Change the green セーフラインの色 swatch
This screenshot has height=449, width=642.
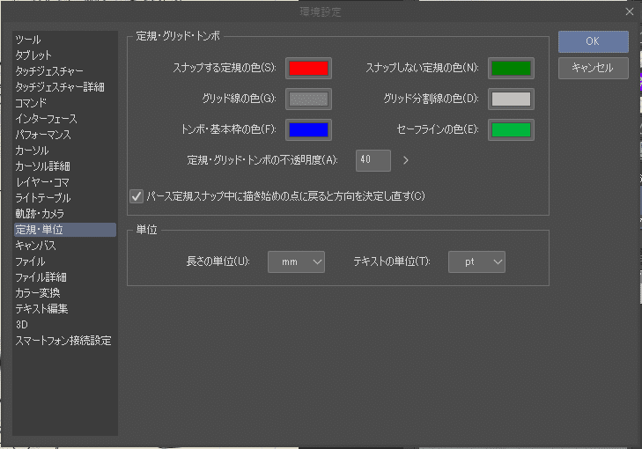[511, 129]
